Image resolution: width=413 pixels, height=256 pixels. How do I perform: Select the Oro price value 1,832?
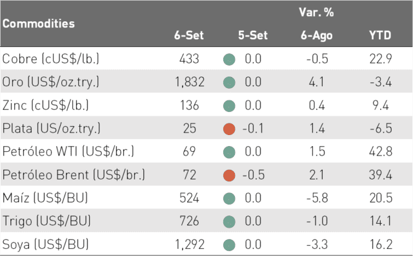point(190,82)
